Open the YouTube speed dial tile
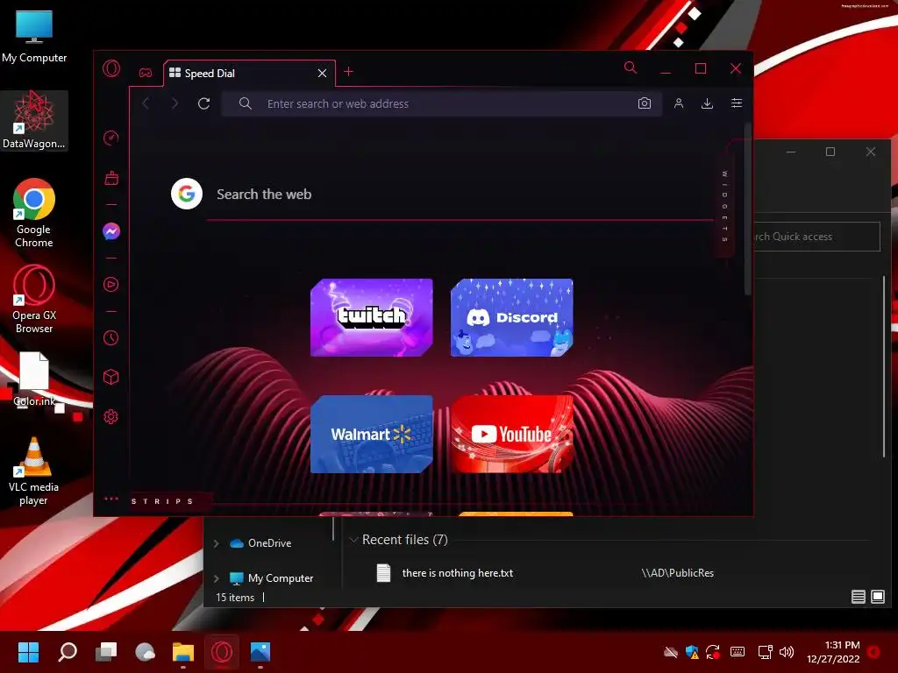Image resolution: width=898 pixels, height=673 pixels. (x=511, y=435)
